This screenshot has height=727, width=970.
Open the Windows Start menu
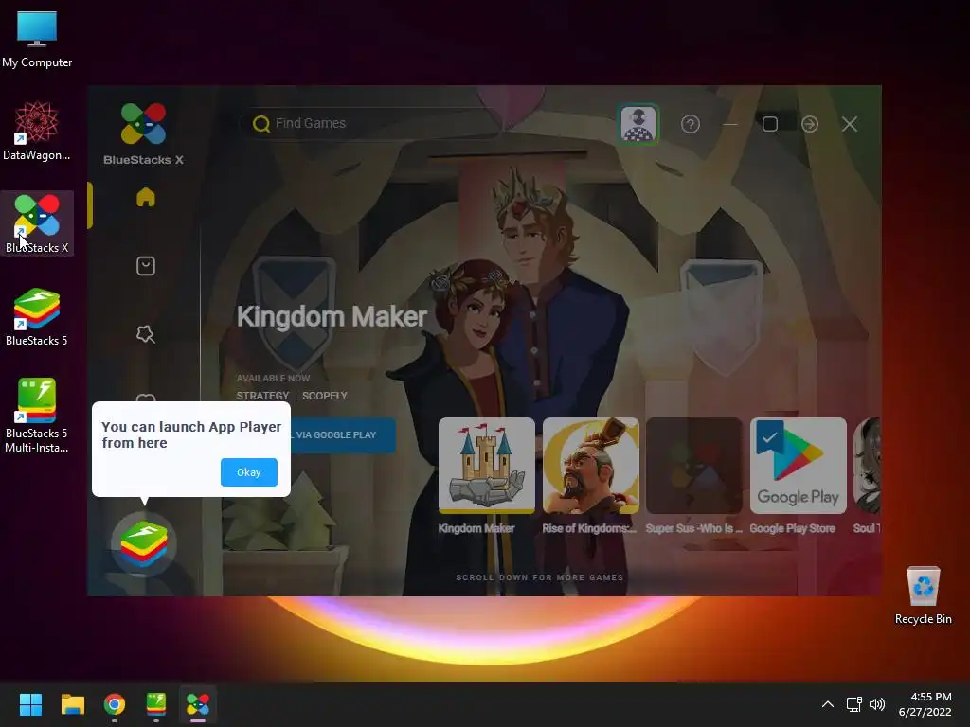click(x=30, y=704)
